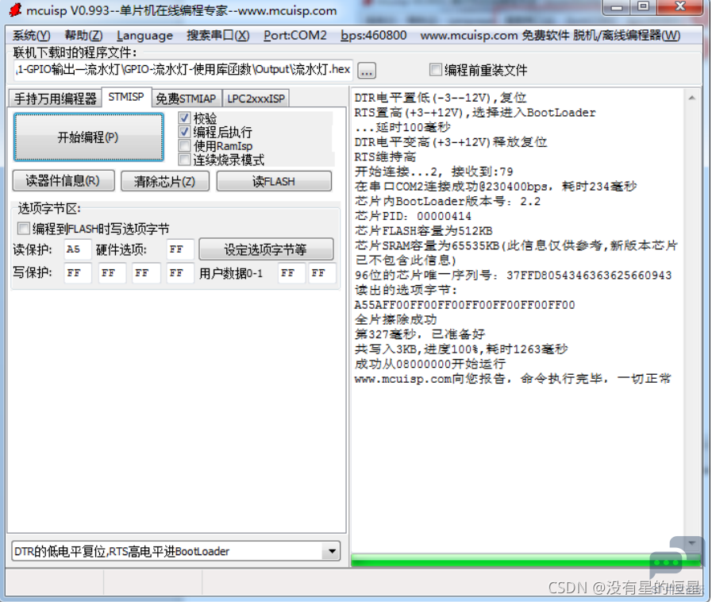Click the fourth 写保护 FF field
This screenshot has width=712, height=602.
180,273
